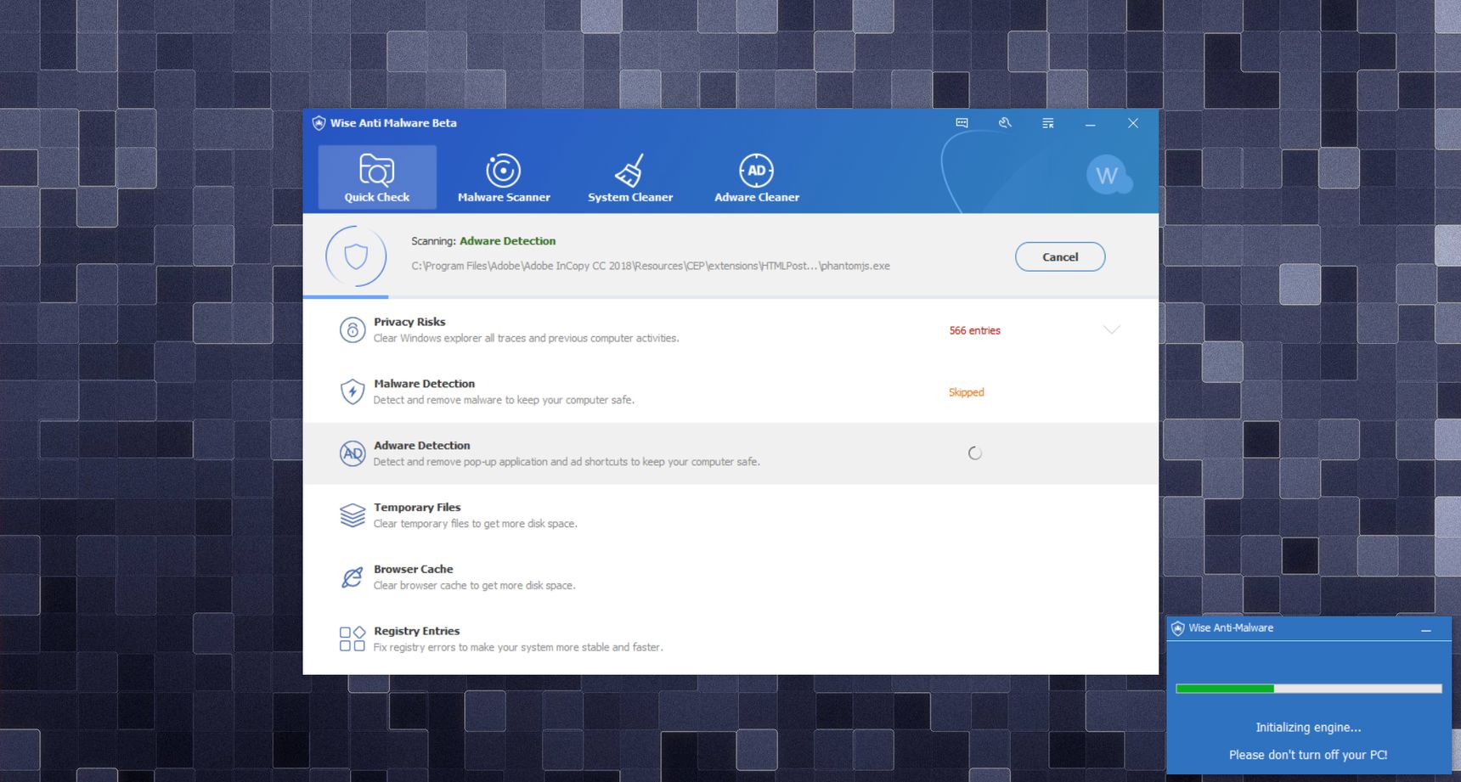Click the Privacy Risks fingerprint icon
The height and width of the screenshot is (782, 1461).
[353, 329]
